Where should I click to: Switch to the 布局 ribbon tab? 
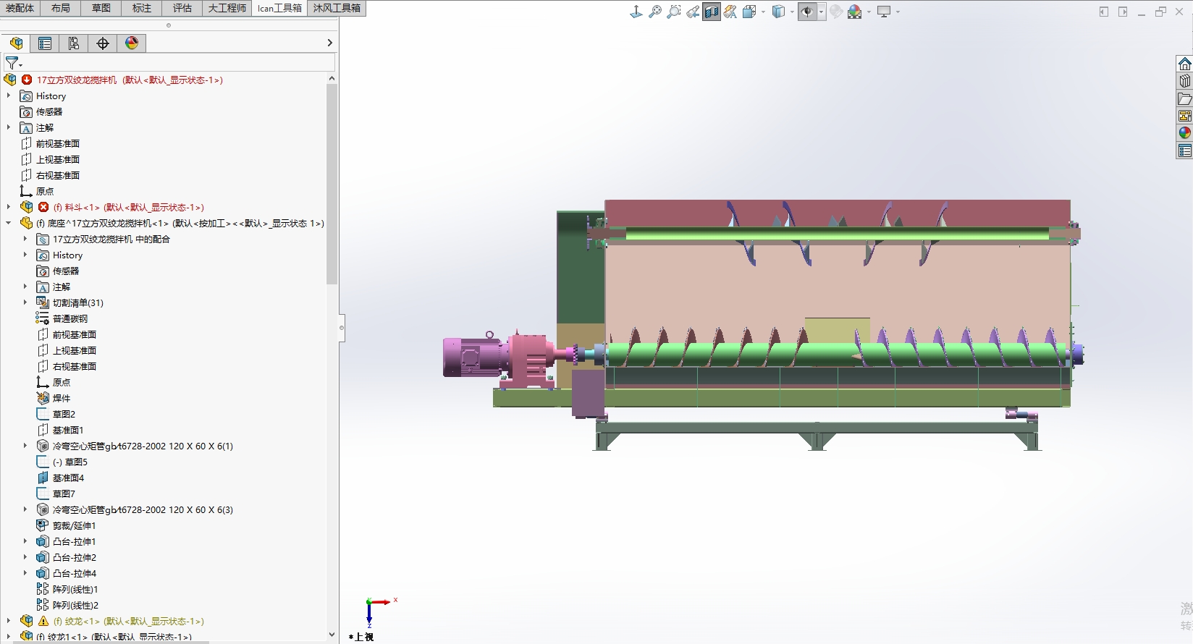tap(61, 8)
